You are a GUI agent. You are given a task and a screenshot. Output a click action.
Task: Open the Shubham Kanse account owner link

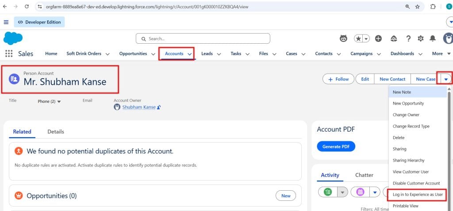click(x=139, y=107)
